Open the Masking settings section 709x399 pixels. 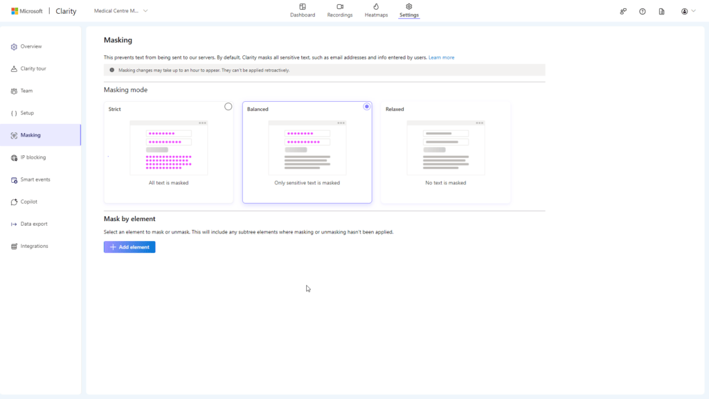tap(30, 134)
